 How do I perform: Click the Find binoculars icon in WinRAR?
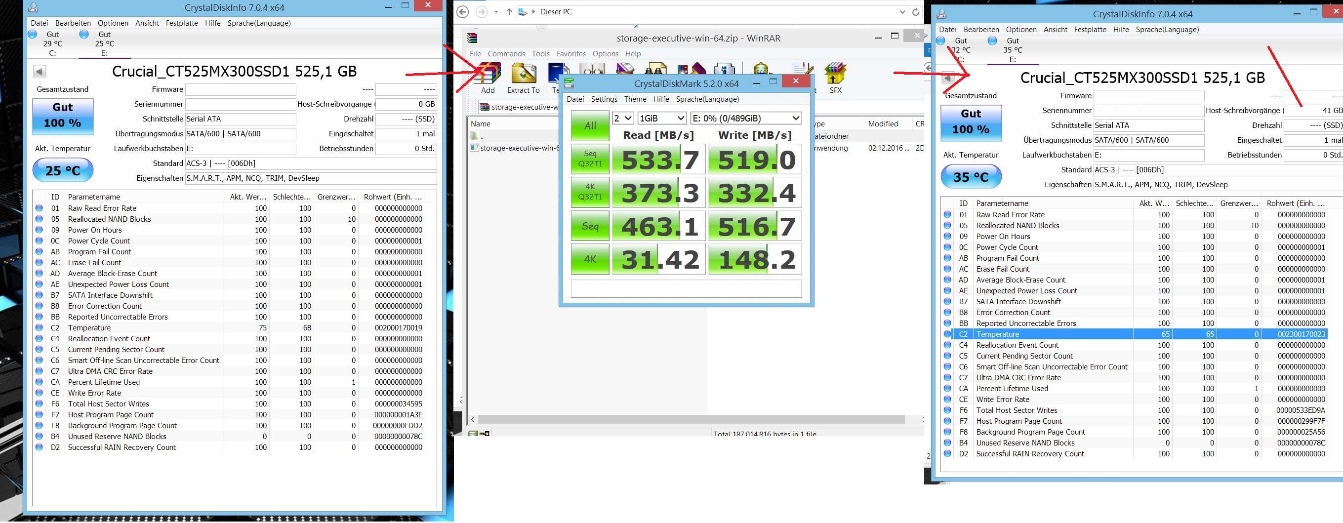[655, 69]
